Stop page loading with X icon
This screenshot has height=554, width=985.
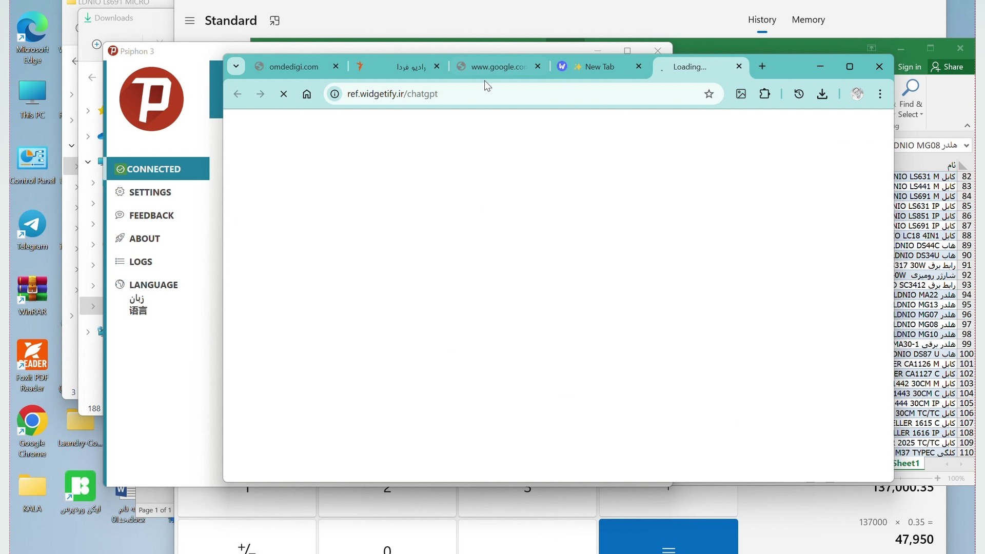(284, 94)
